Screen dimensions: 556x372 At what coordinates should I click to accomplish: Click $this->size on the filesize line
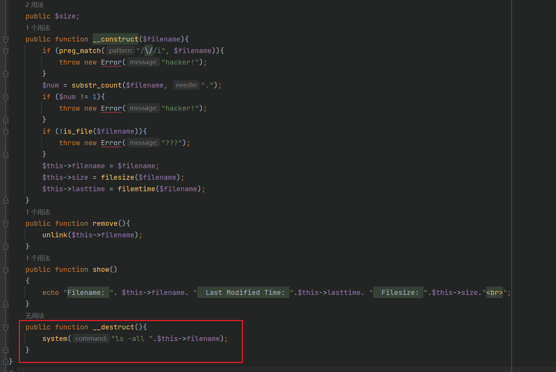click(x=65, y=178)
